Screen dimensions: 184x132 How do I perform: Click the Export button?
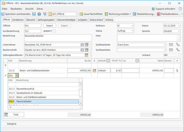coord(64,26)
